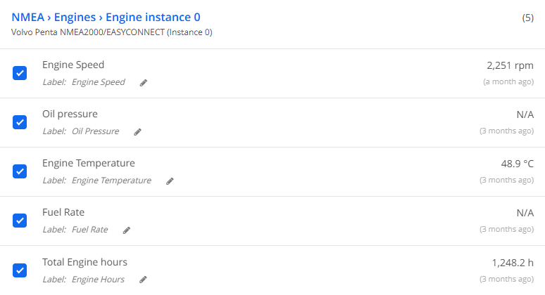Click the pencil icon beside Fuel Rate label
The image size is (545, 295).
[x=127, y=230]
